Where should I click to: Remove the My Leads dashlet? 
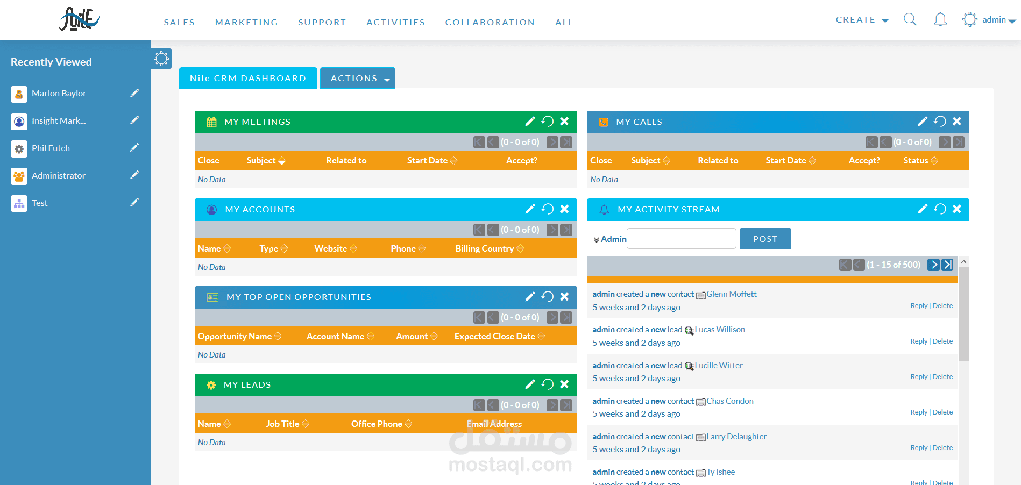564,384
